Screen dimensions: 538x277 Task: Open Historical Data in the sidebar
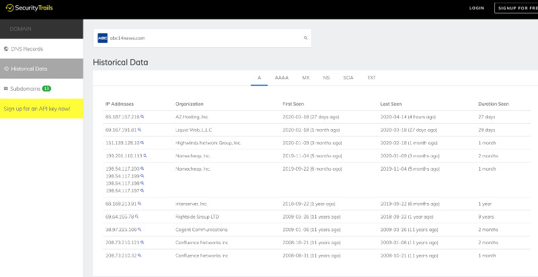tap(42, 69)
